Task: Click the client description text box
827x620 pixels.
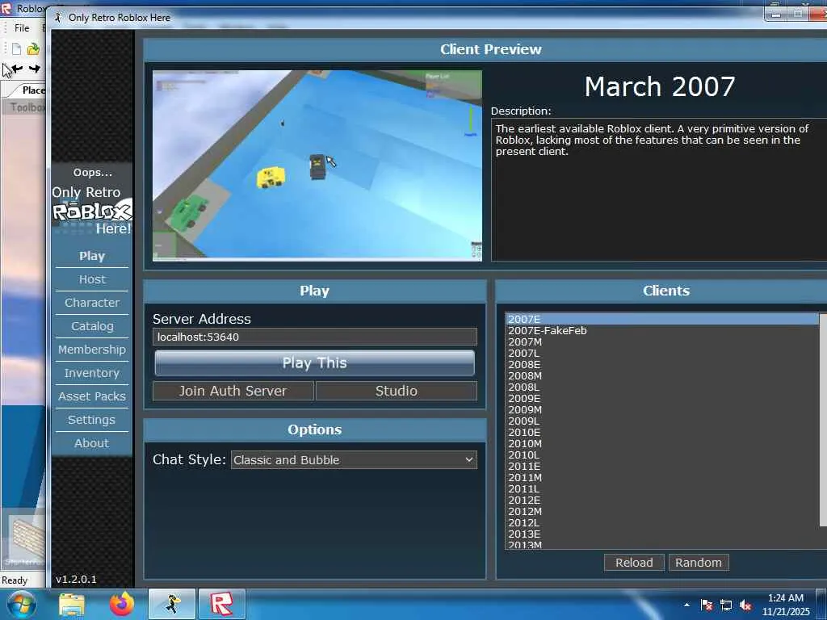Action: [659, 190]
